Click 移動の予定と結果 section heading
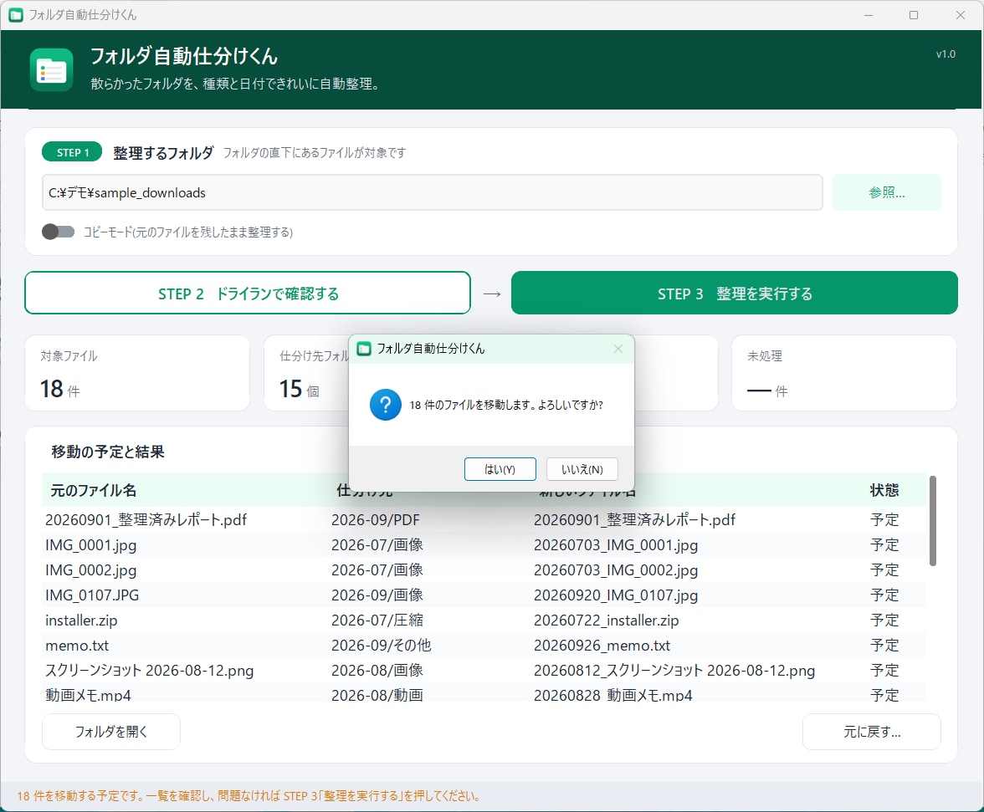This screenshot has width=984, height=812. [108, 452]
